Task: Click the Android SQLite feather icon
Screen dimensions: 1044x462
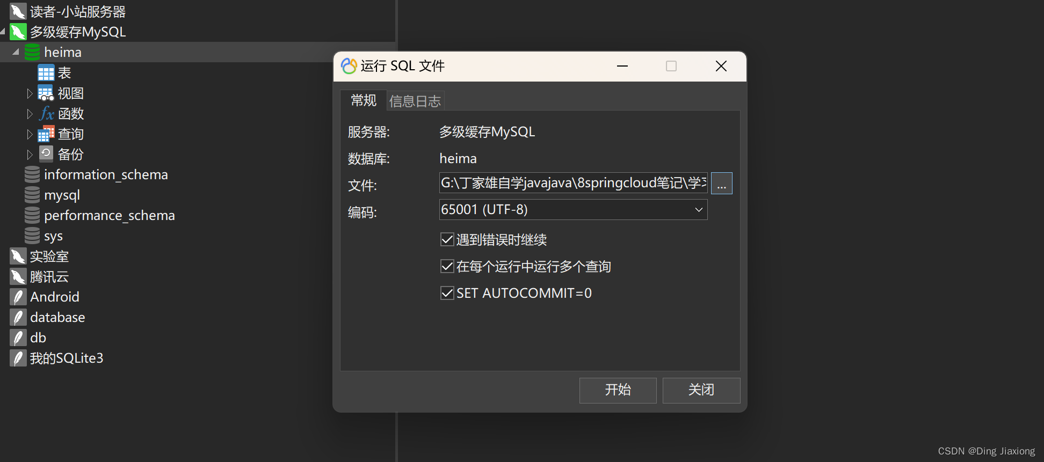Action: pyautogui.click(x=18, y=297)
